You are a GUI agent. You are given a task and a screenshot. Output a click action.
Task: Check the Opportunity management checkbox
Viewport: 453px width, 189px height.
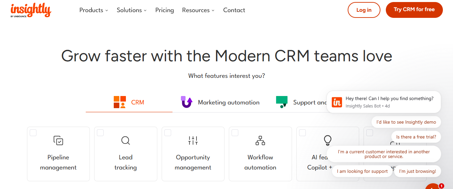168,133
